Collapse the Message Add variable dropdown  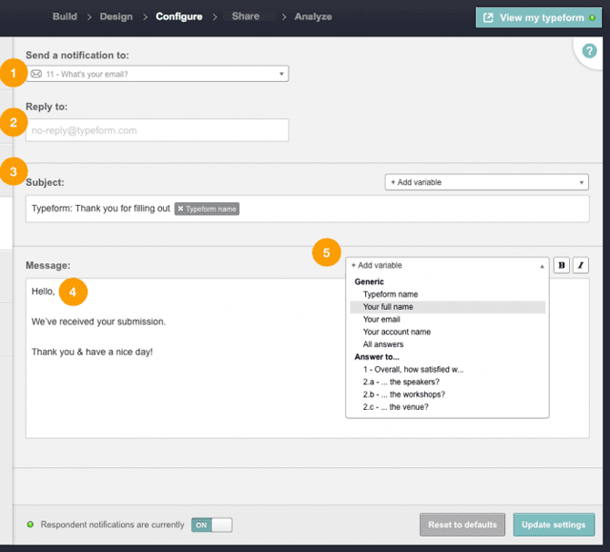coord(447,265)
